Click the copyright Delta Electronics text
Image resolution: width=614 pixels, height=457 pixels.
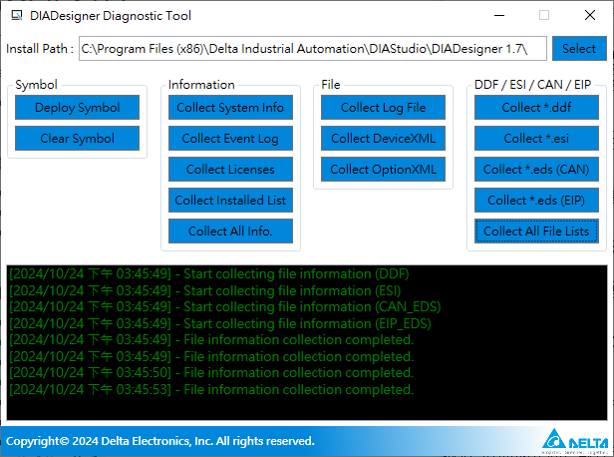(160, 441)
